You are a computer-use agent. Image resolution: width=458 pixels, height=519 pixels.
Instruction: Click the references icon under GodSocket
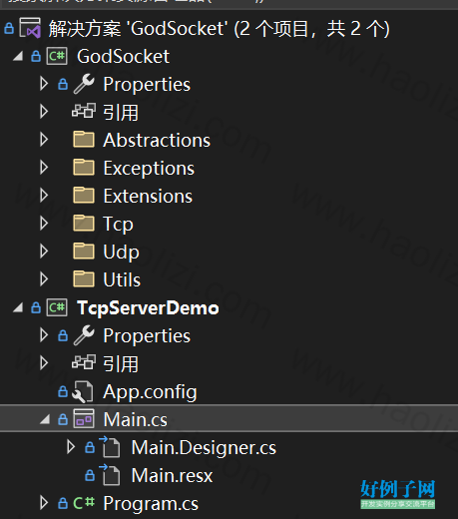pyautogui.click(x=84, y=111)
